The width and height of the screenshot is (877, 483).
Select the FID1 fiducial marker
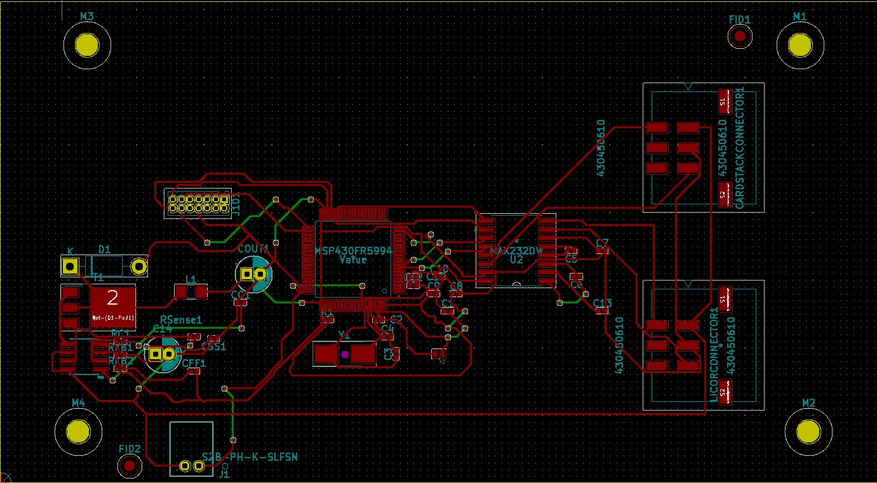739,37
